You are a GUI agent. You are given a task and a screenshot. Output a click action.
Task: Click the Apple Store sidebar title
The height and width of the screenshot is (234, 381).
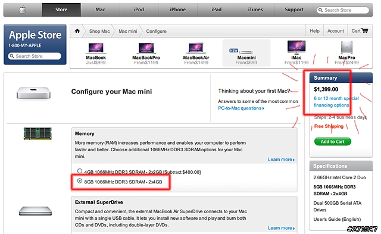(x=35, y=35)
